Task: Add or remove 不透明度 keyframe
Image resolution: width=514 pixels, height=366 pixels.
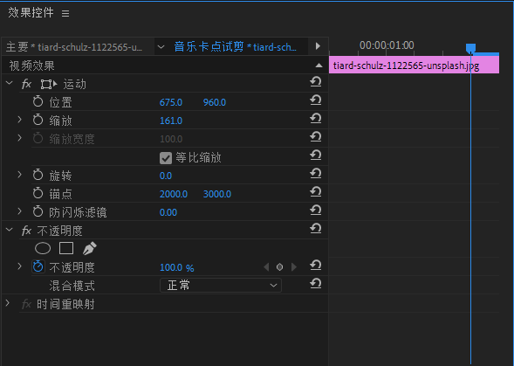Action: coord(279,267)
